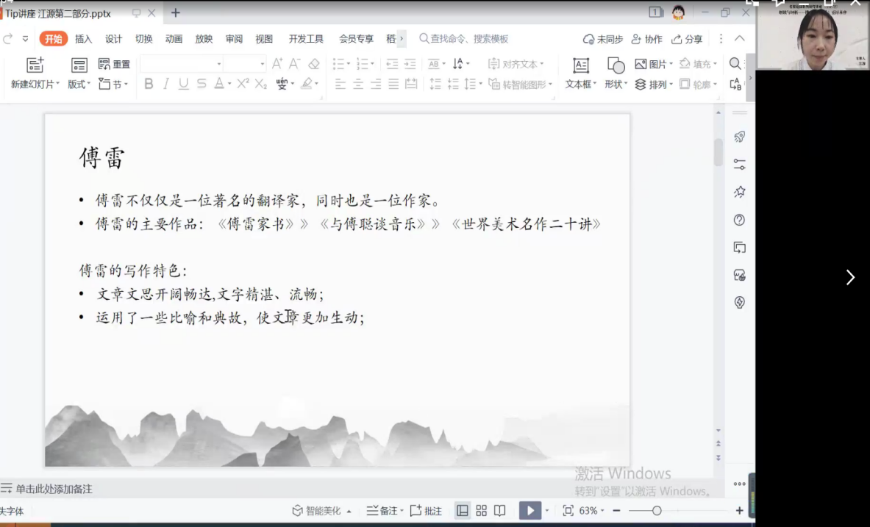Image resolution: width=870 pixels, height=527 pixels.
Task: Open reading view from the status bar
Action: click(500, 511)
